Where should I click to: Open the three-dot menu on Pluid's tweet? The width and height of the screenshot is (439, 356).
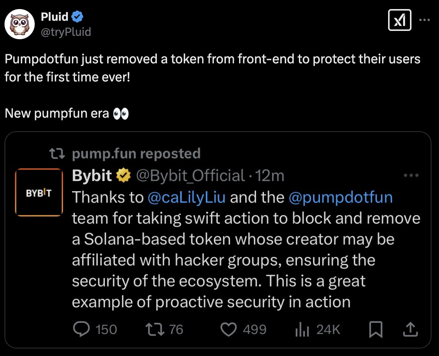(x=425, y=20)
